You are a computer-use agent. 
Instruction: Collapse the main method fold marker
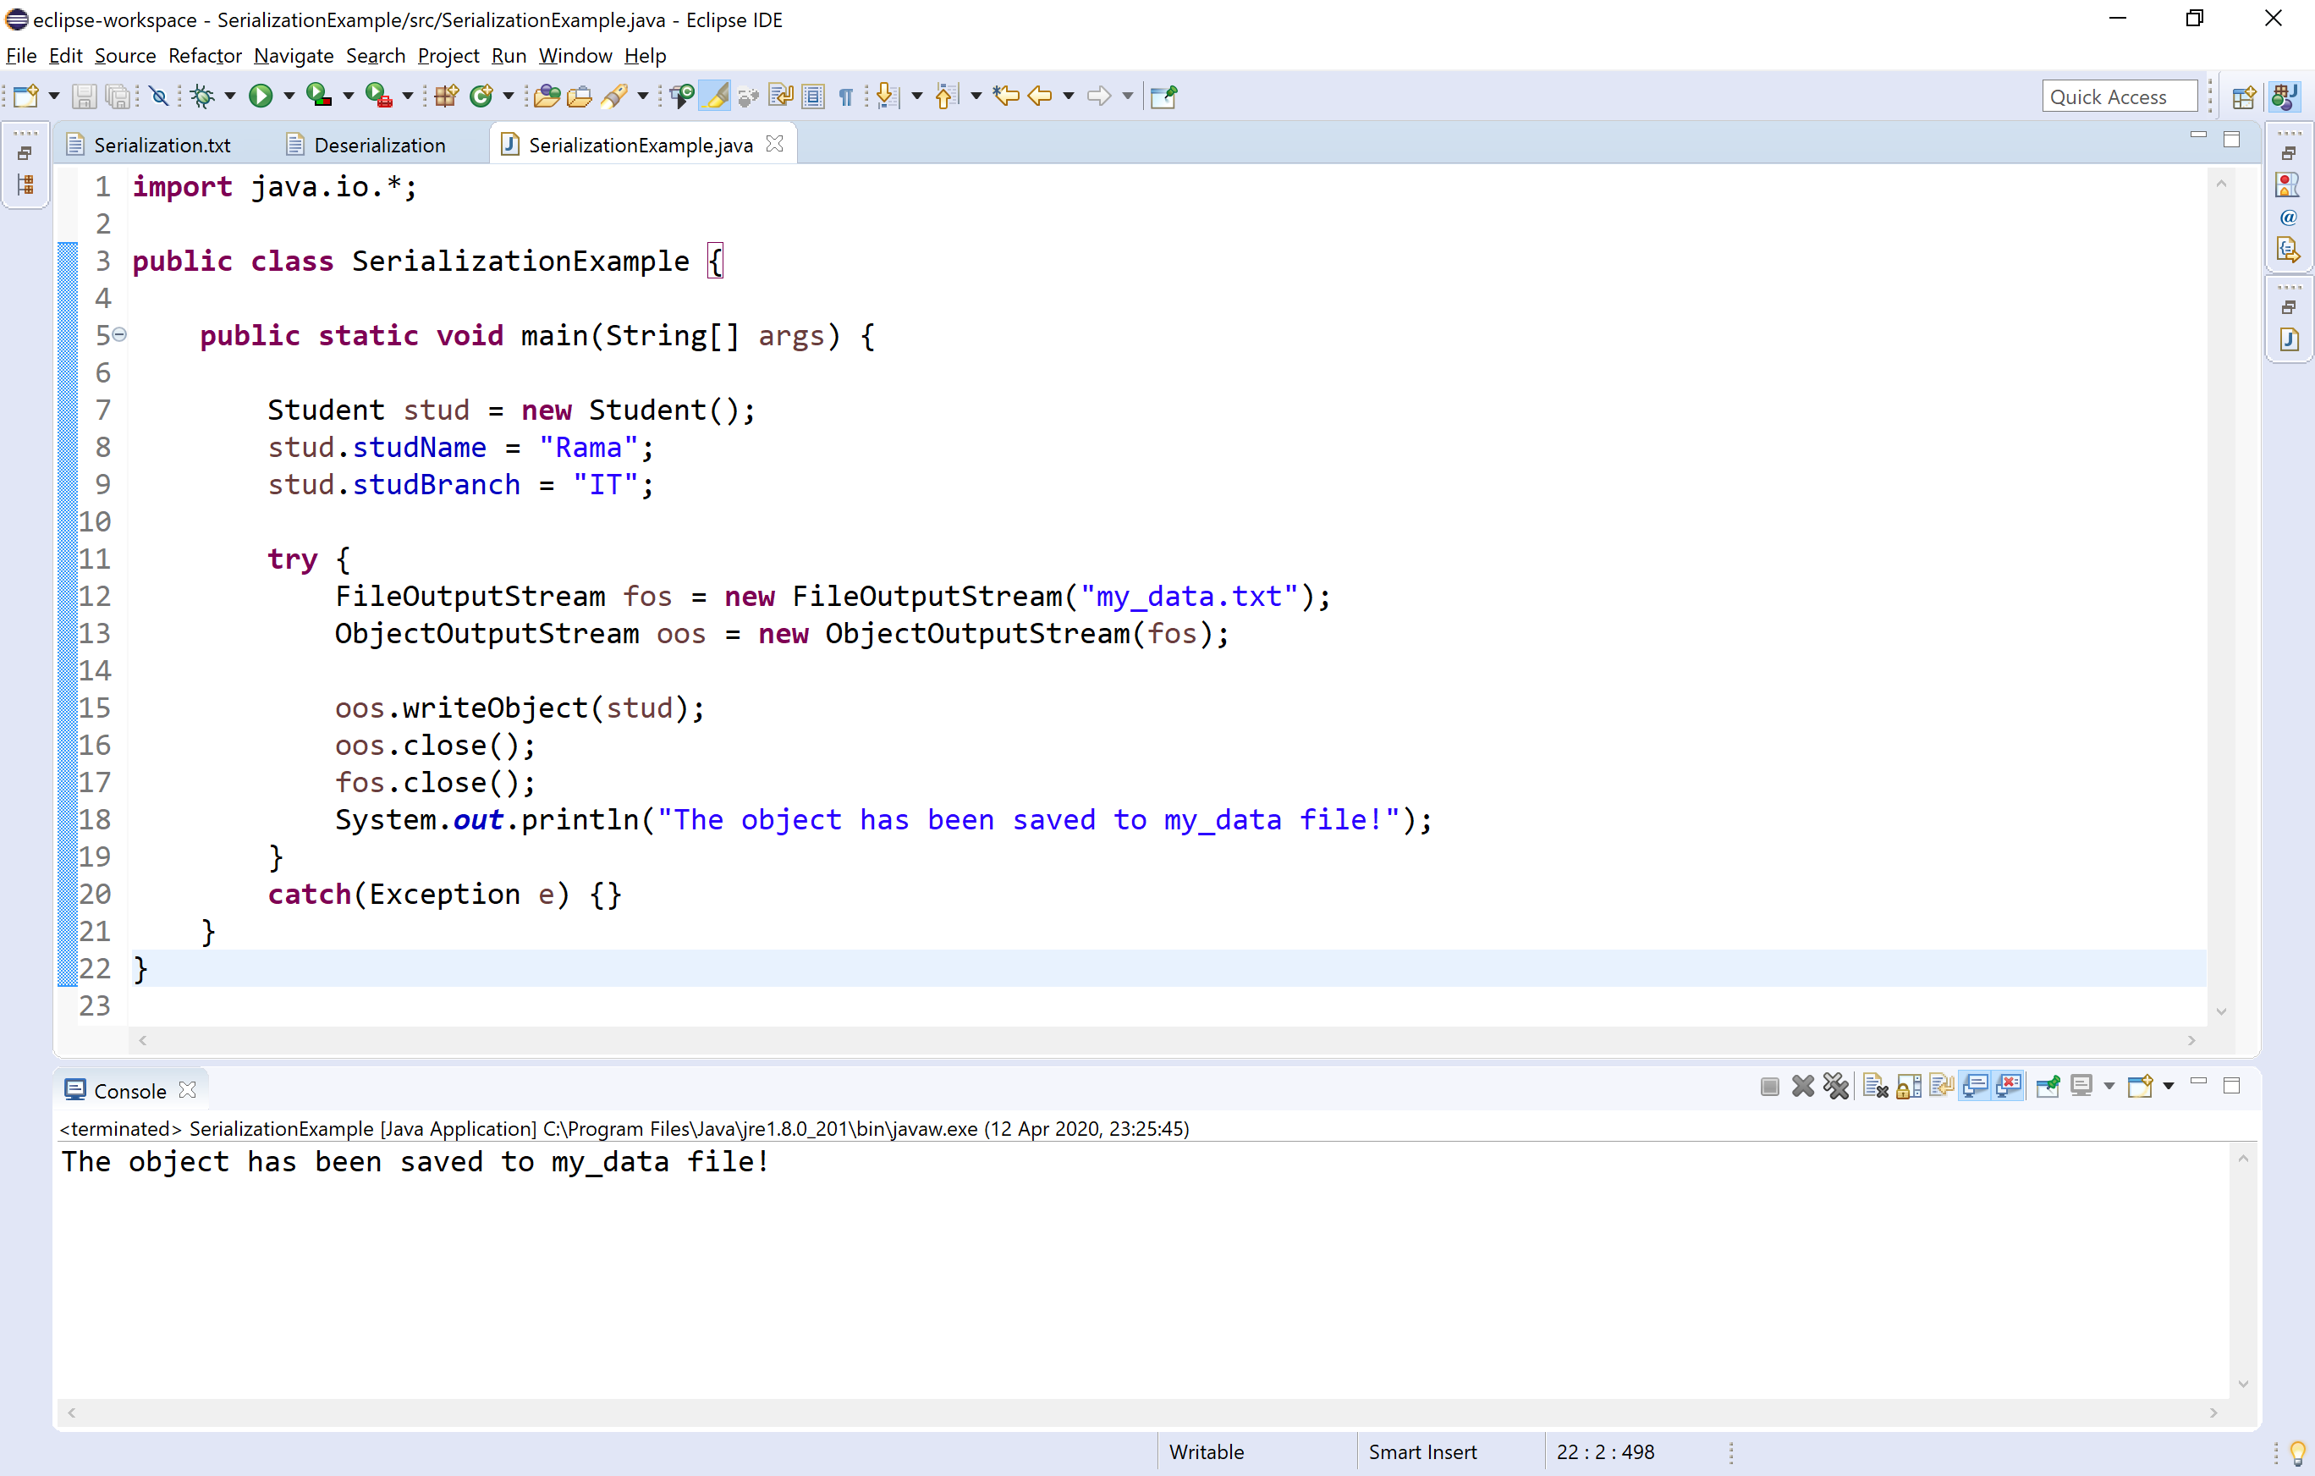tap(119, 334)
